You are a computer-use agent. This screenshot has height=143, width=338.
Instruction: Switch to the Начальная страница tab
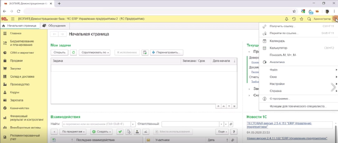[x=20, y=26]
